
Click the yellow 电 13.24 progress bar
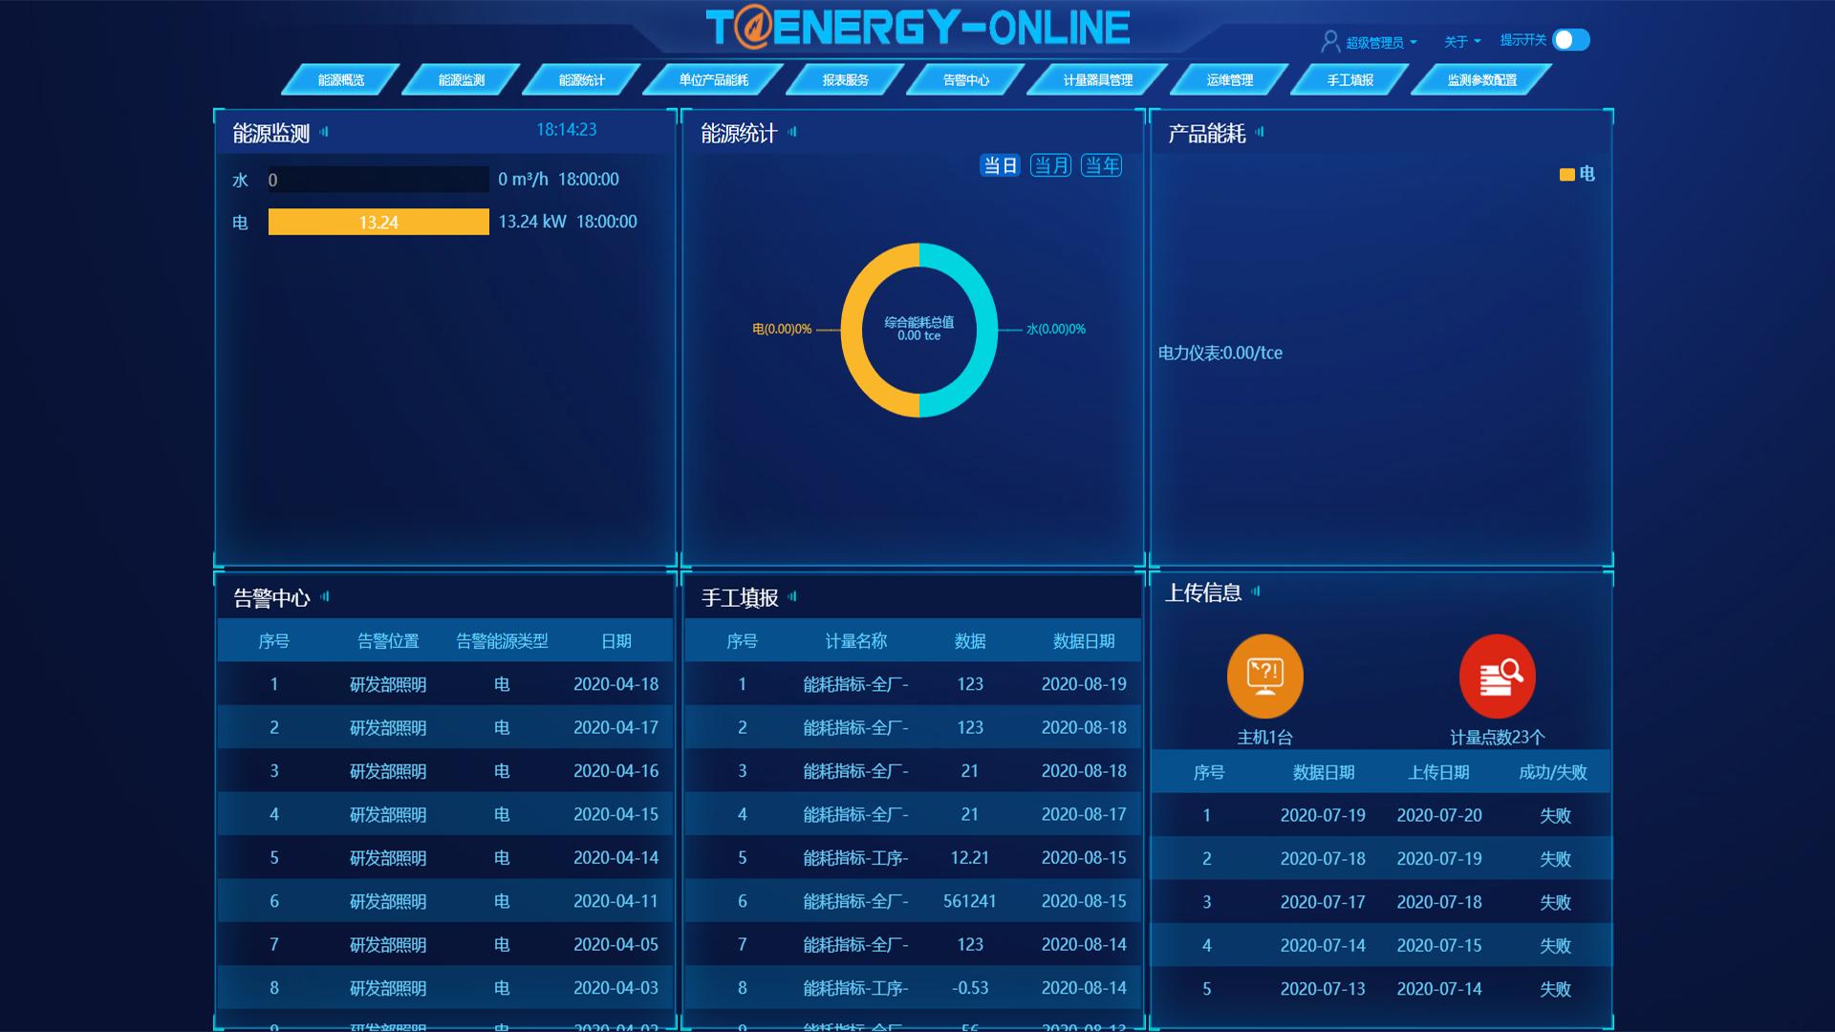378,222
